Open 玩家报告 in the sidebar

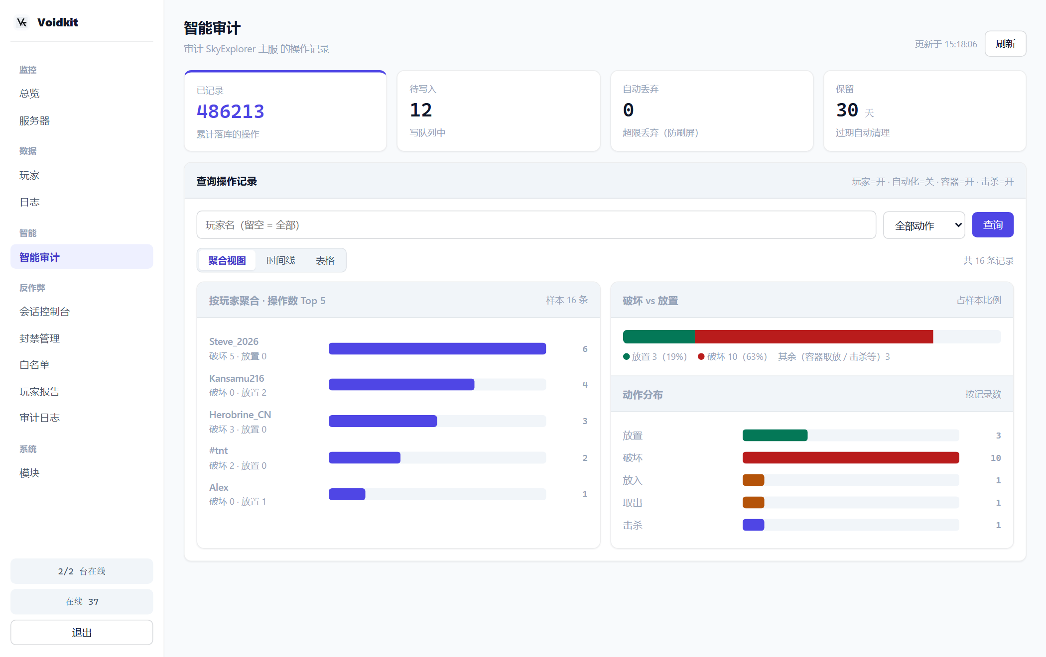click(82, 392)
